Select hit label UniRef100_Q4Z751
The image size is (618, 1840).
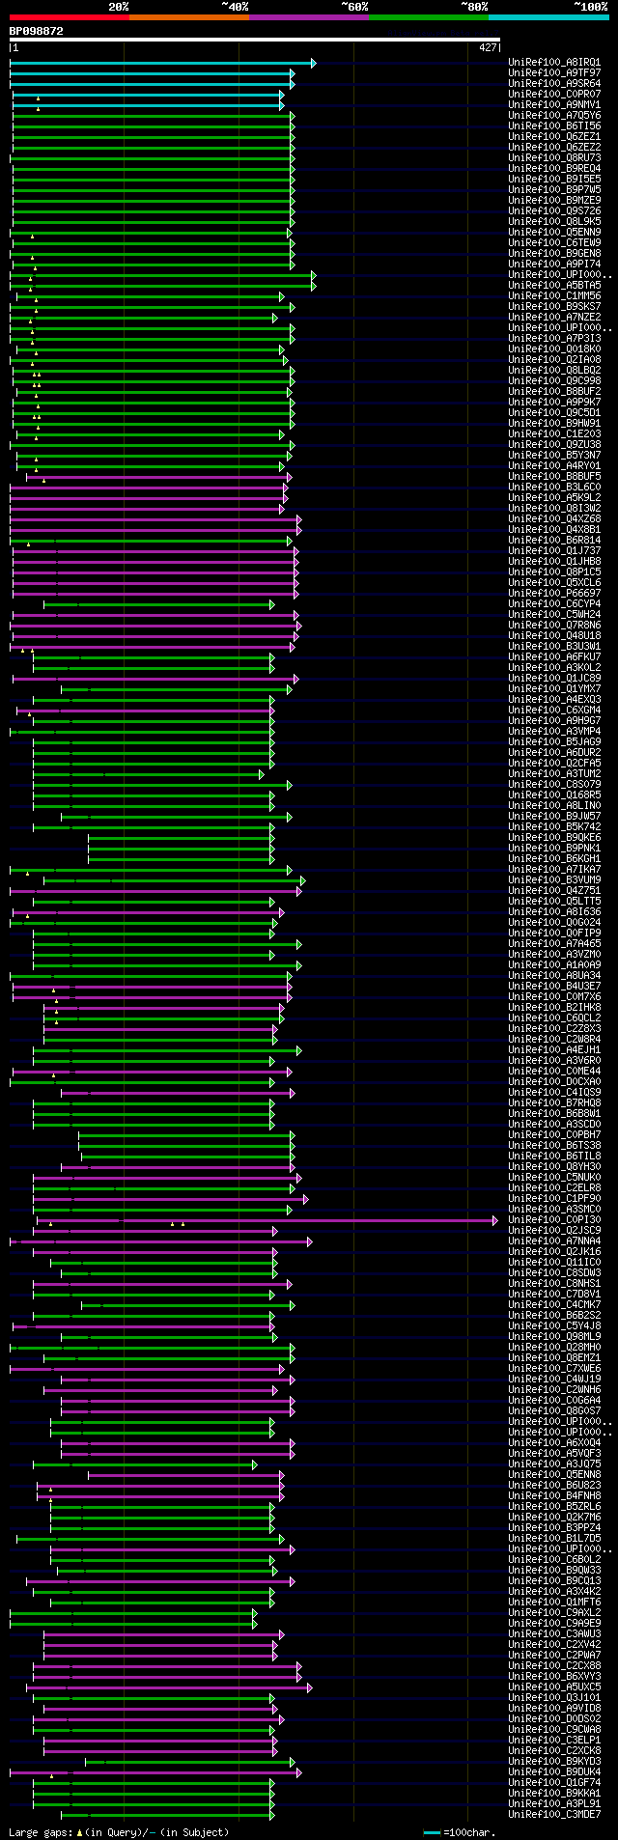[x=554, y=891]
